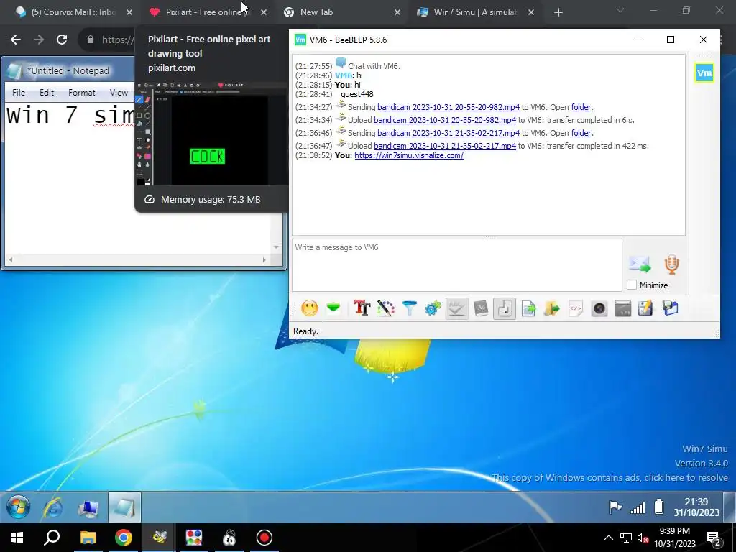Click the red record button taskbar icon

coord(264,538)
